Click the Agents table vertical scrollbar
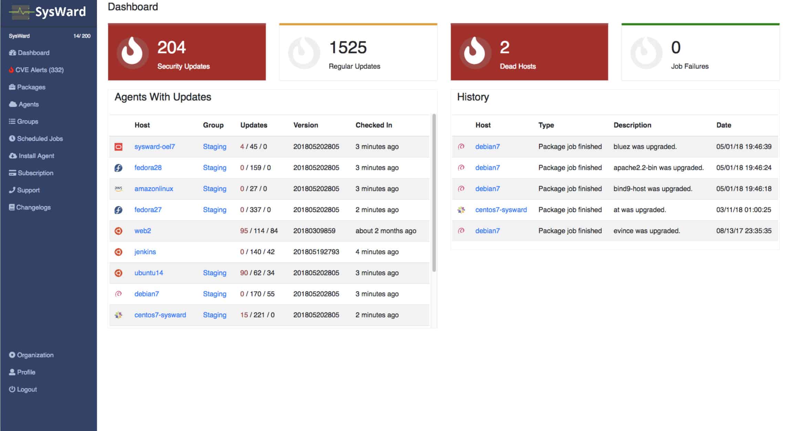The height and width of the screenshot is (431, 786). click(434, 193)
